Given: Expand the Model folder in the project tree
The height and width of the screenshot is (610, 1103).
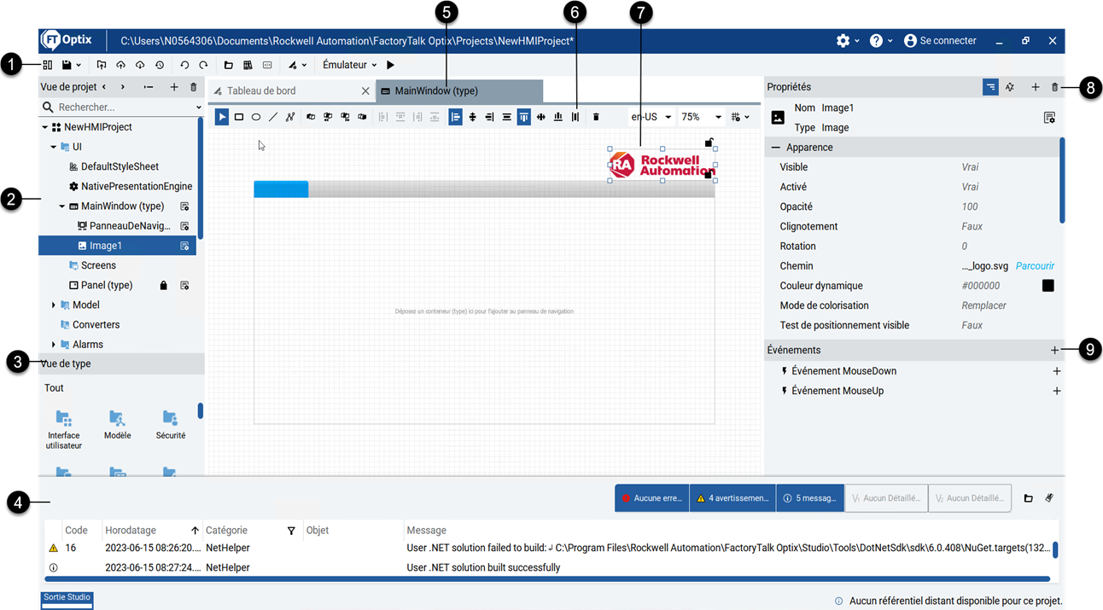Looking at the screenshot, I should click(54, 305).
